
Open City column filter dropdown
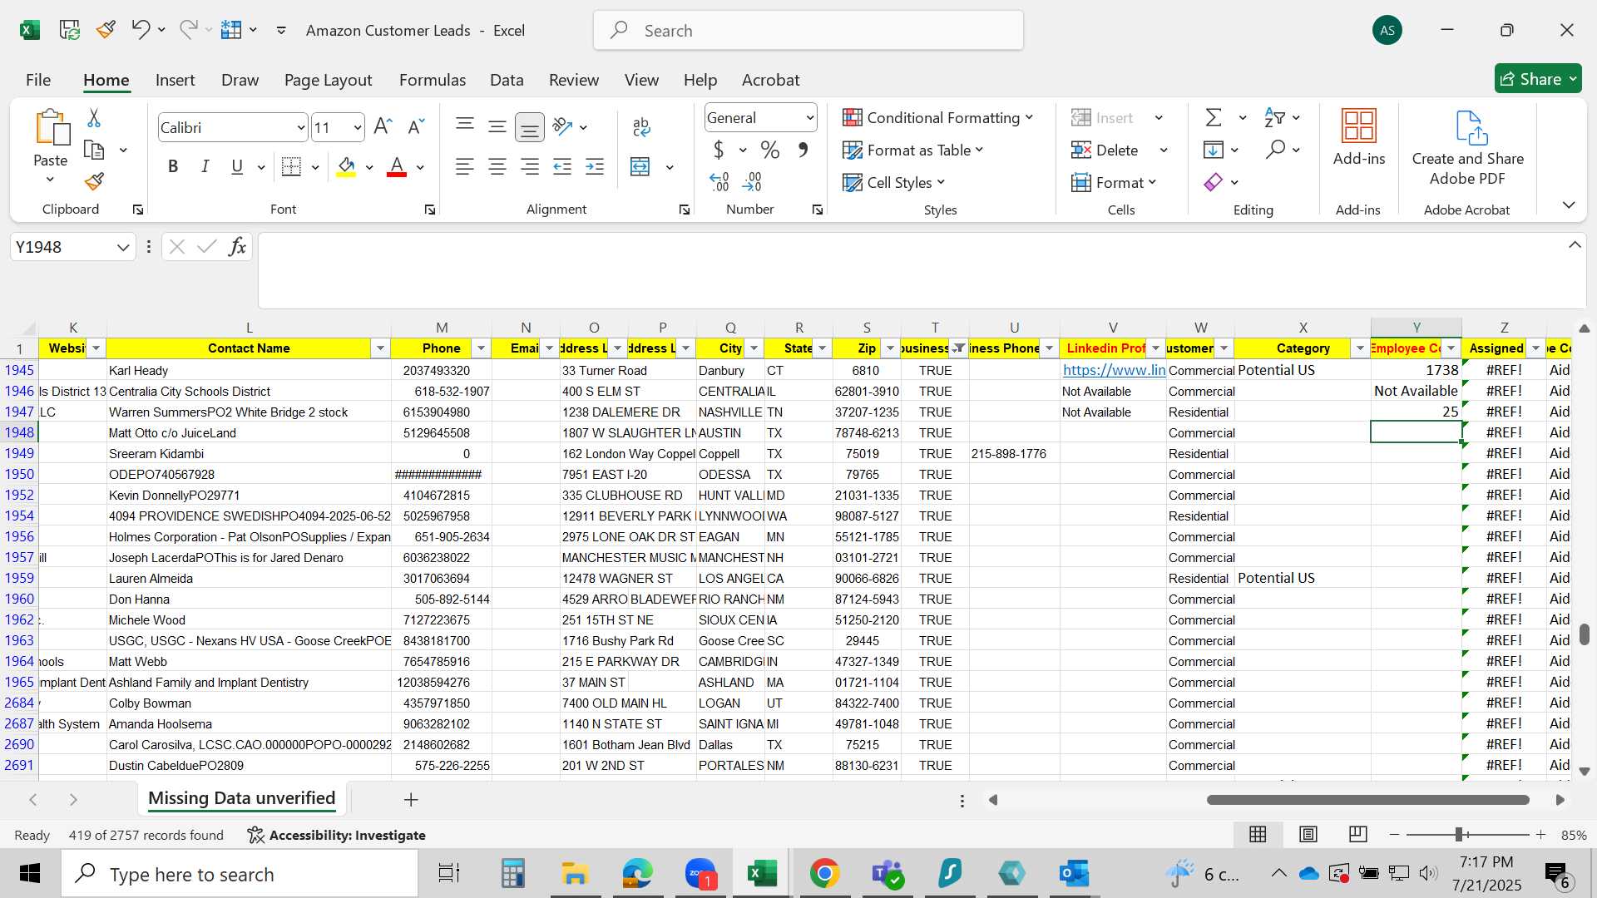point(754,348)
